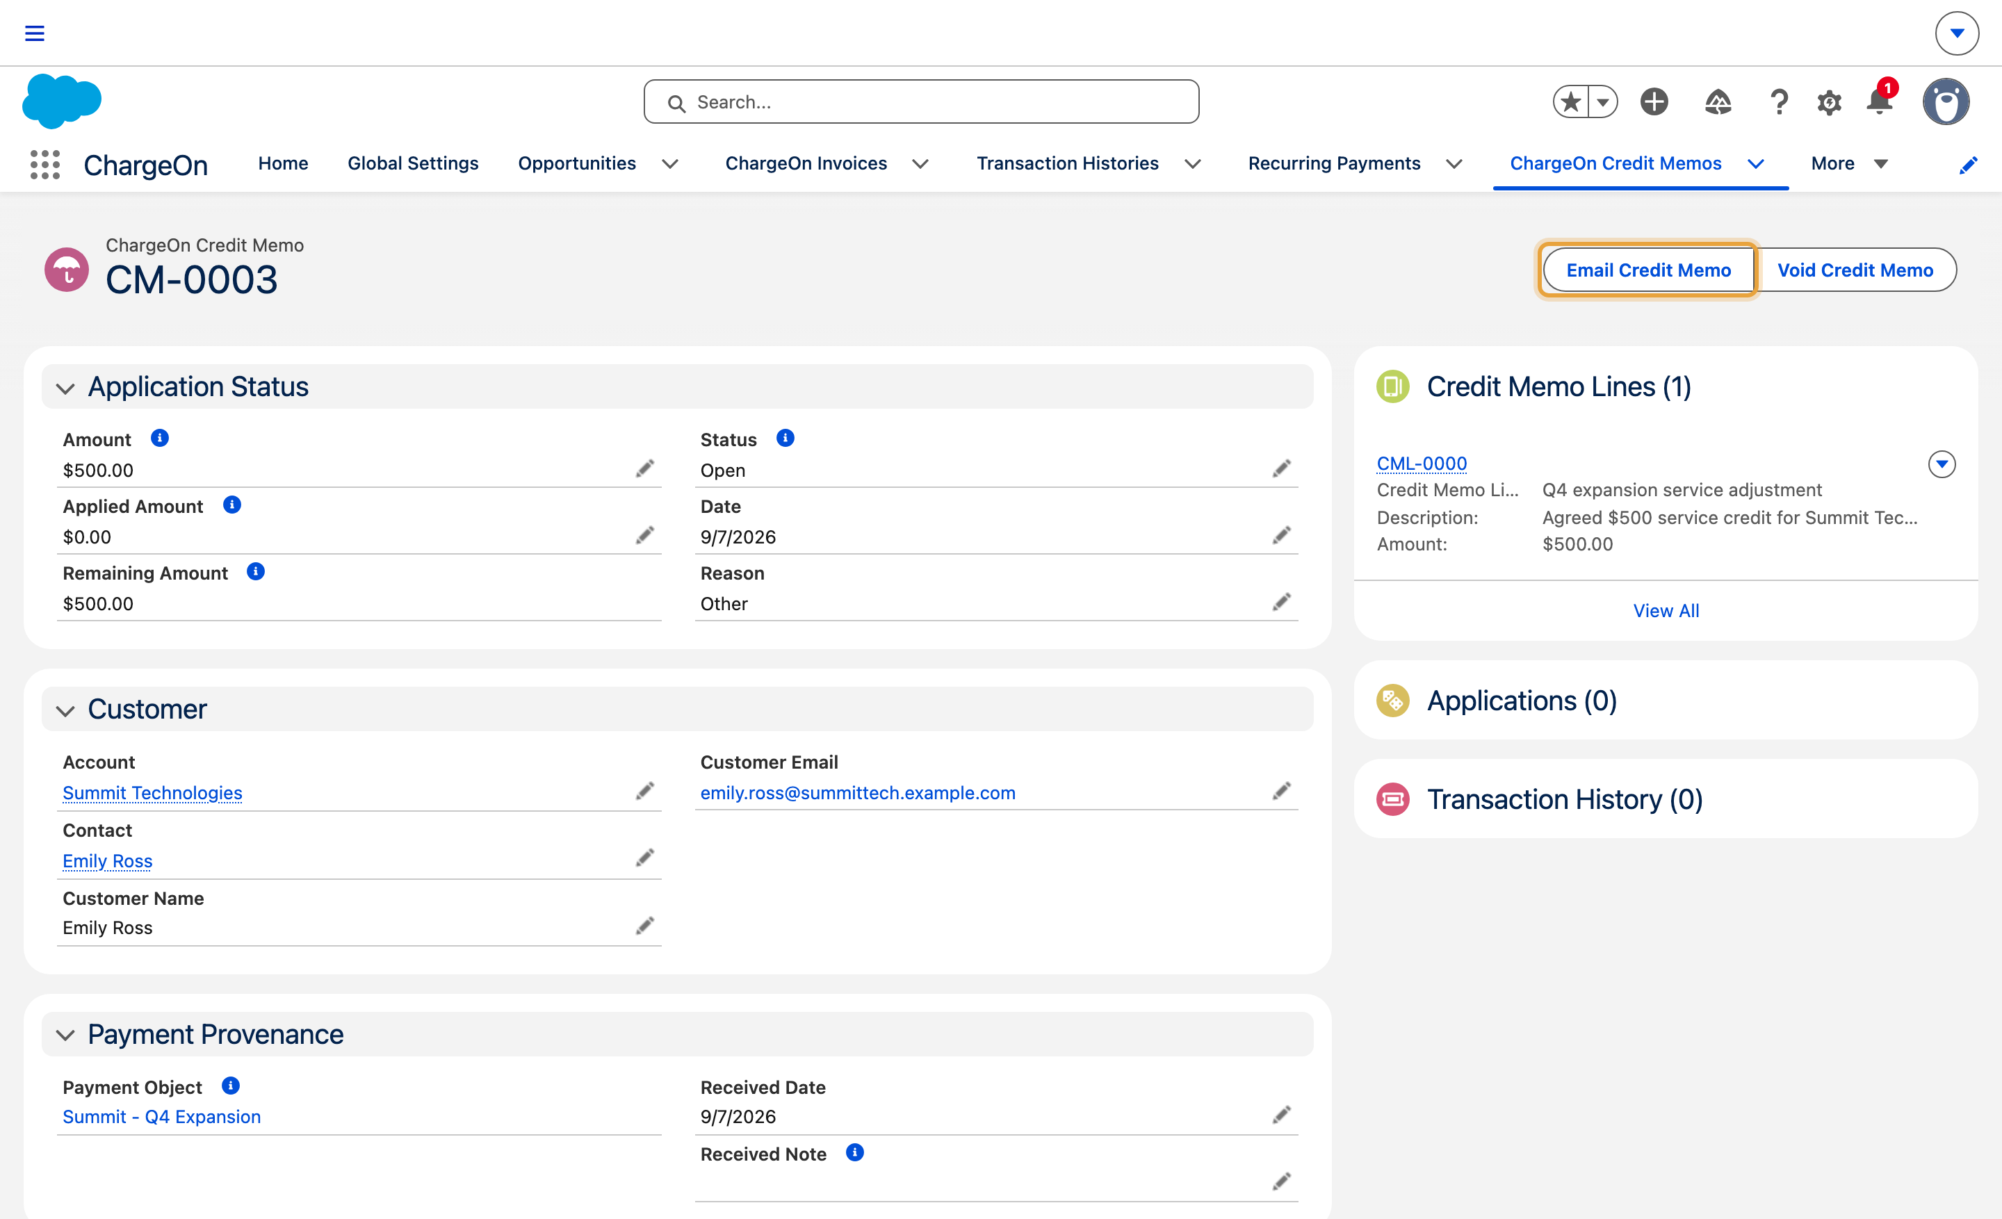Open the Recurring Payments tab dropdown chevron
The height and width of the screenshot is (1219, 2002).
point(1454,164)
